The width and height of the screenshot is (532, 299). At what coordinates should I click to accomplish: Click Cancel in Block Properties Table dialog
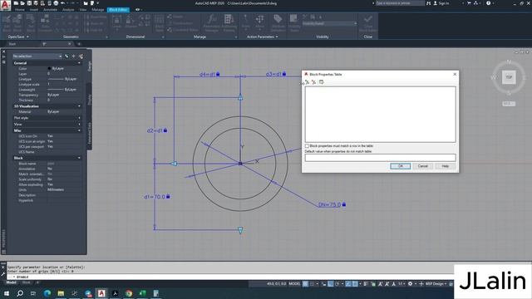tap(423, 166)
